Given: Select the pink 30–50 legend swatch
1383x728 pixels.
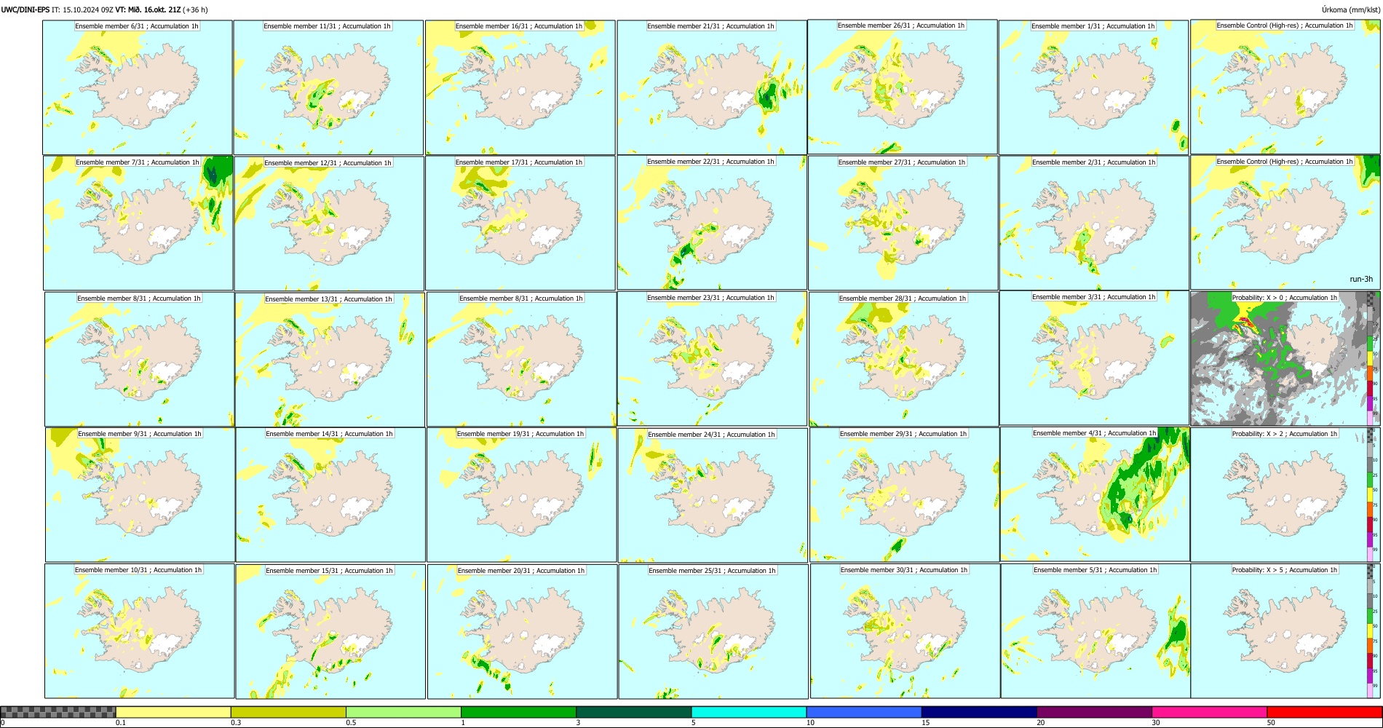Looking at the screenshot, I should pos(1209,712).
